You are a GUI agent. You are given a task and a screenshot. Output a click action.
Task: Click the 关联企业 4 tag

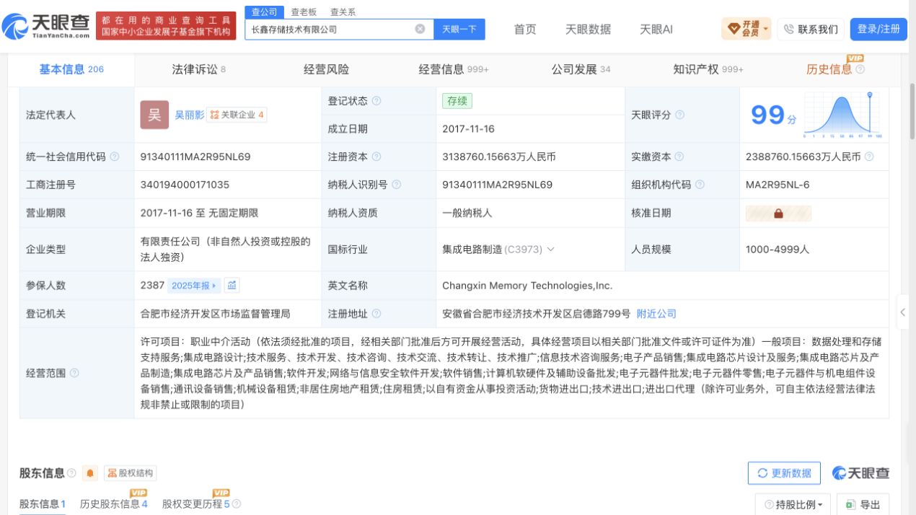point(237,115)
